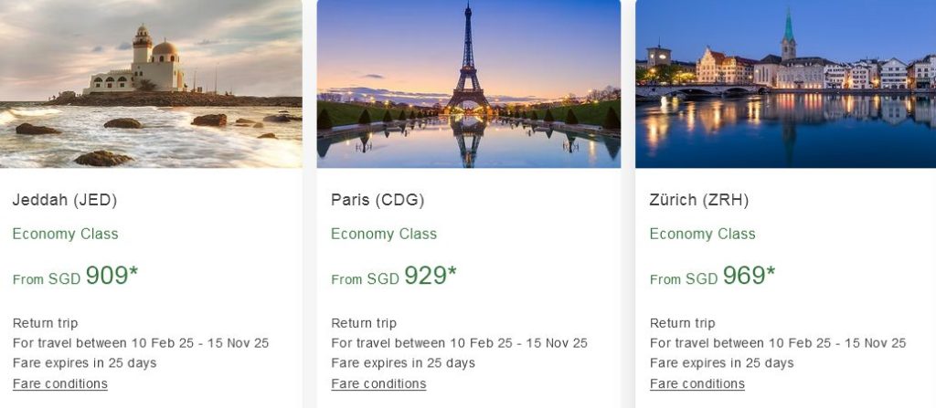Click the fare expiry notice on Zürich card

722,363
